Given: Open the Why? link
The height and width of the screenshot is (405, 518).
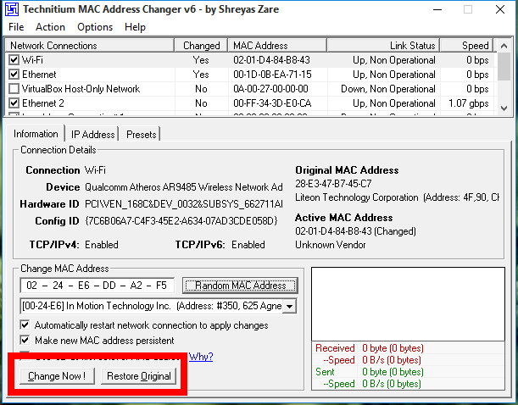Looking at the screenshot, I should [201, 357].
